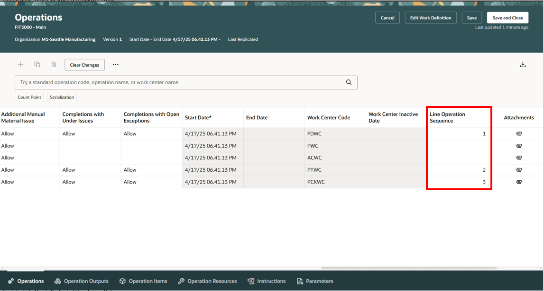Select the FDWC work center cell
This screenshot has width=544, height=291.
coord(335,133)
